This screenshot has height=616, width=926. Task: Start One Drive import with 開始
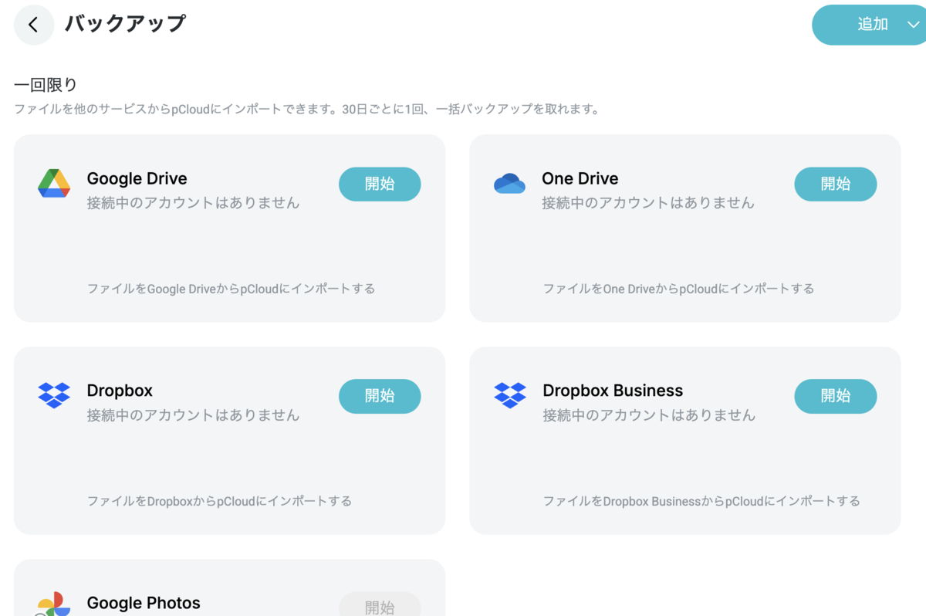836,184
